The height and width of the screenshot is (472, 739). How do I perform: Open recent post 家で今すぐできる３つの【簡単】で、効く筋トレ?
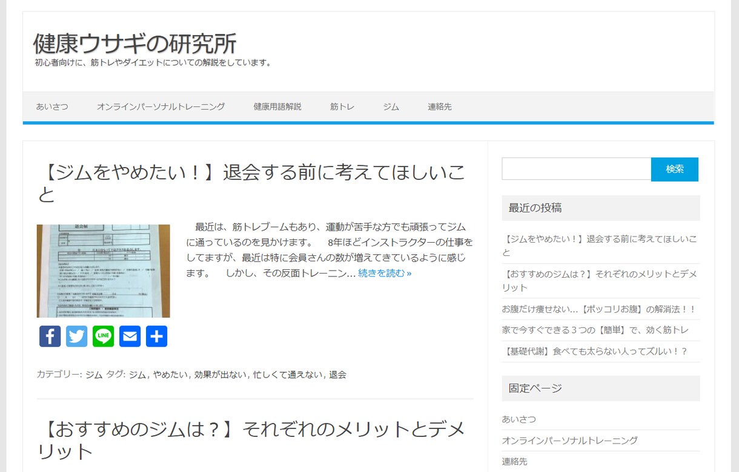coord(595,330)
